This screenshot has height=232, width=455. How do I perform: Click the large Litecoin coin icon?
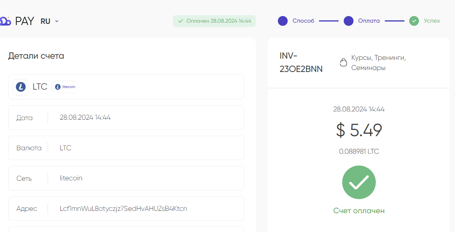(21, 87)
